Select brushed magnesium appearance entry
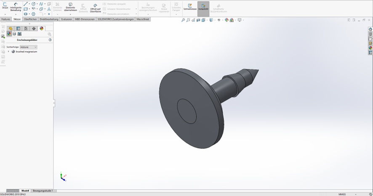The width and height of the screenshot is (373, 196). [x=27, y=52]
